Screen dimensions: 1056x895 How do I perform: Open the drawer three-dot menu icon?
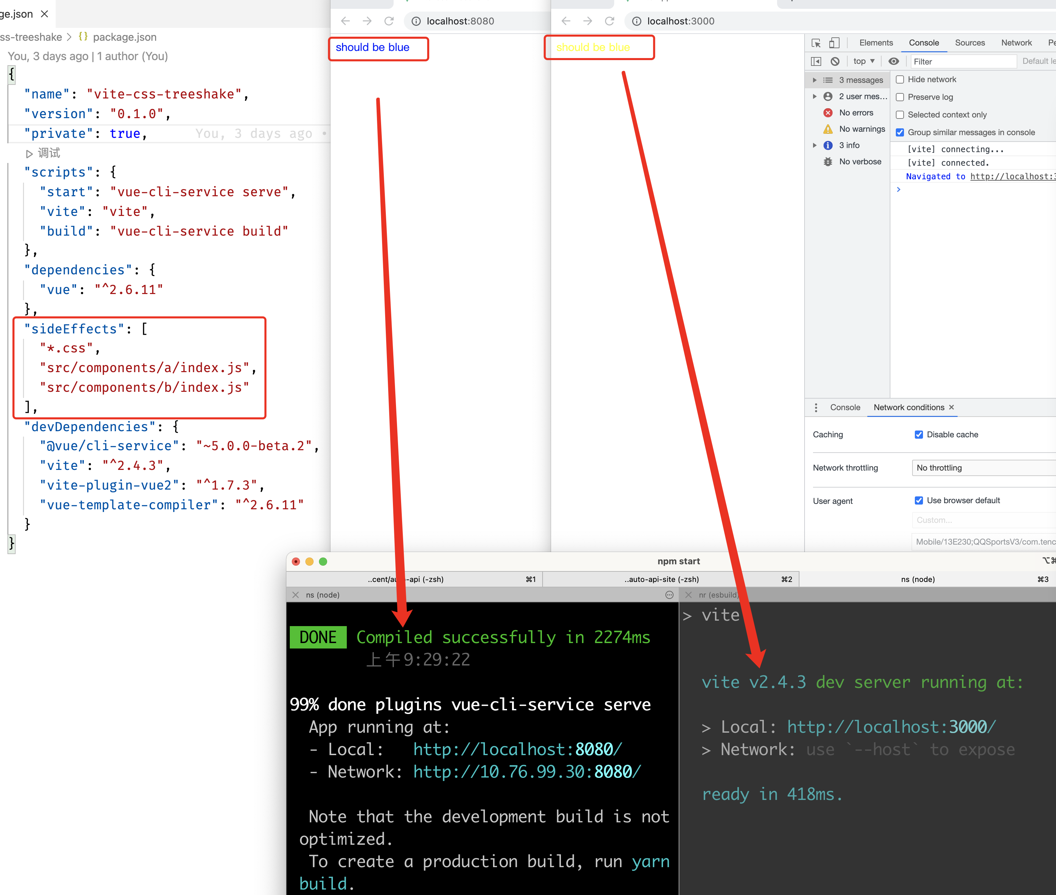816,407
